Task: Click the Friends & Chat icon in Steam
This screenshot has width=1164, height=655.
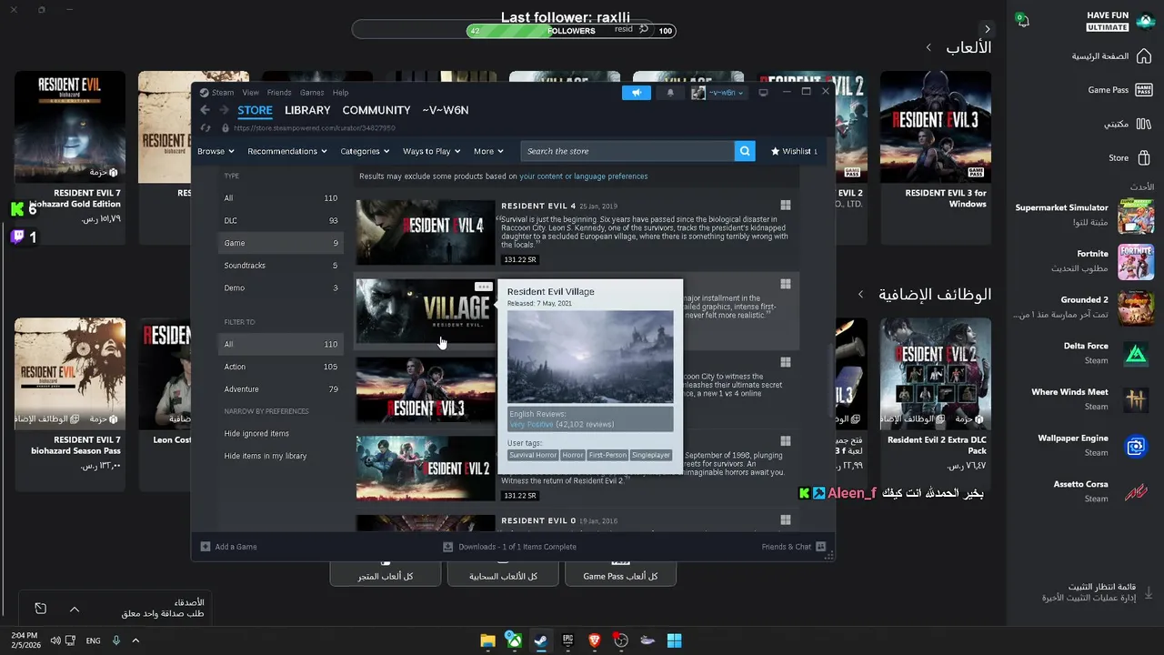Action: [820, 547]
